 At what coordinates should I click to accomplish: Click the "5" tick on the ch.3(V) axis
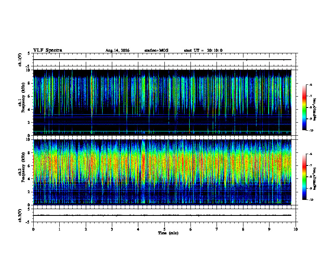[x=29, y=209]
